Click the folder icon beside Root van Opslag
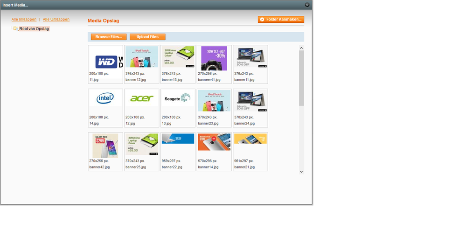The height and width of the screenshot is (243, 466). (16, 29)
